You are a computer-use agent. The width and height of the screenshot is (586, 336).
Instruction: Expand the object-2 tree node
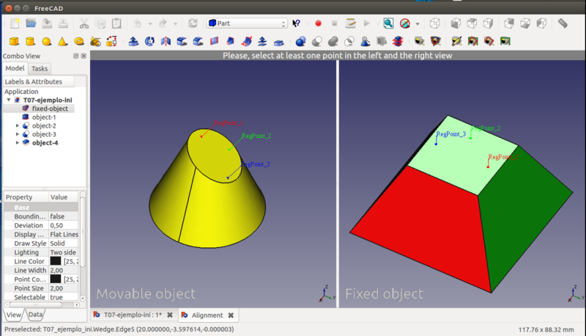tap(18, 125)
